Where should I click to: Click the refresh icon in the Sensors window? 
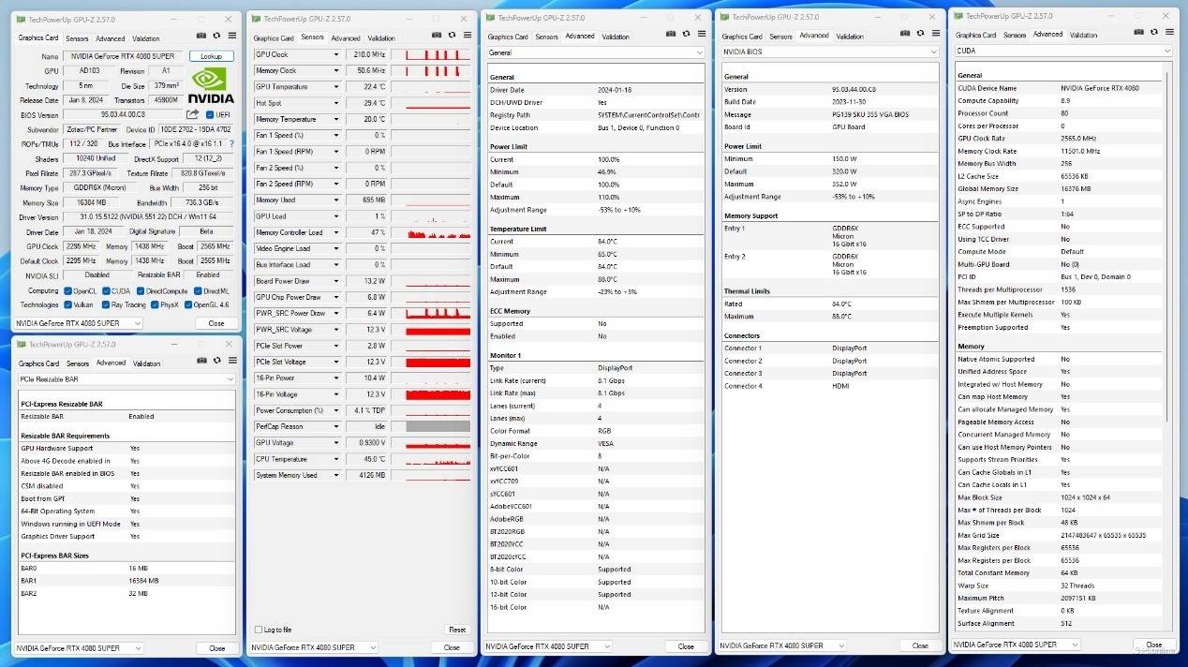(x=452, y=35)
